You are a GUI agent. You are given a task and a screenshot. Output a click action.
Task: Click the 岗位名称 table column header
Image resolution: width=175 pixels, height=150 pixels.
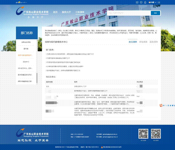coord(49,82)
